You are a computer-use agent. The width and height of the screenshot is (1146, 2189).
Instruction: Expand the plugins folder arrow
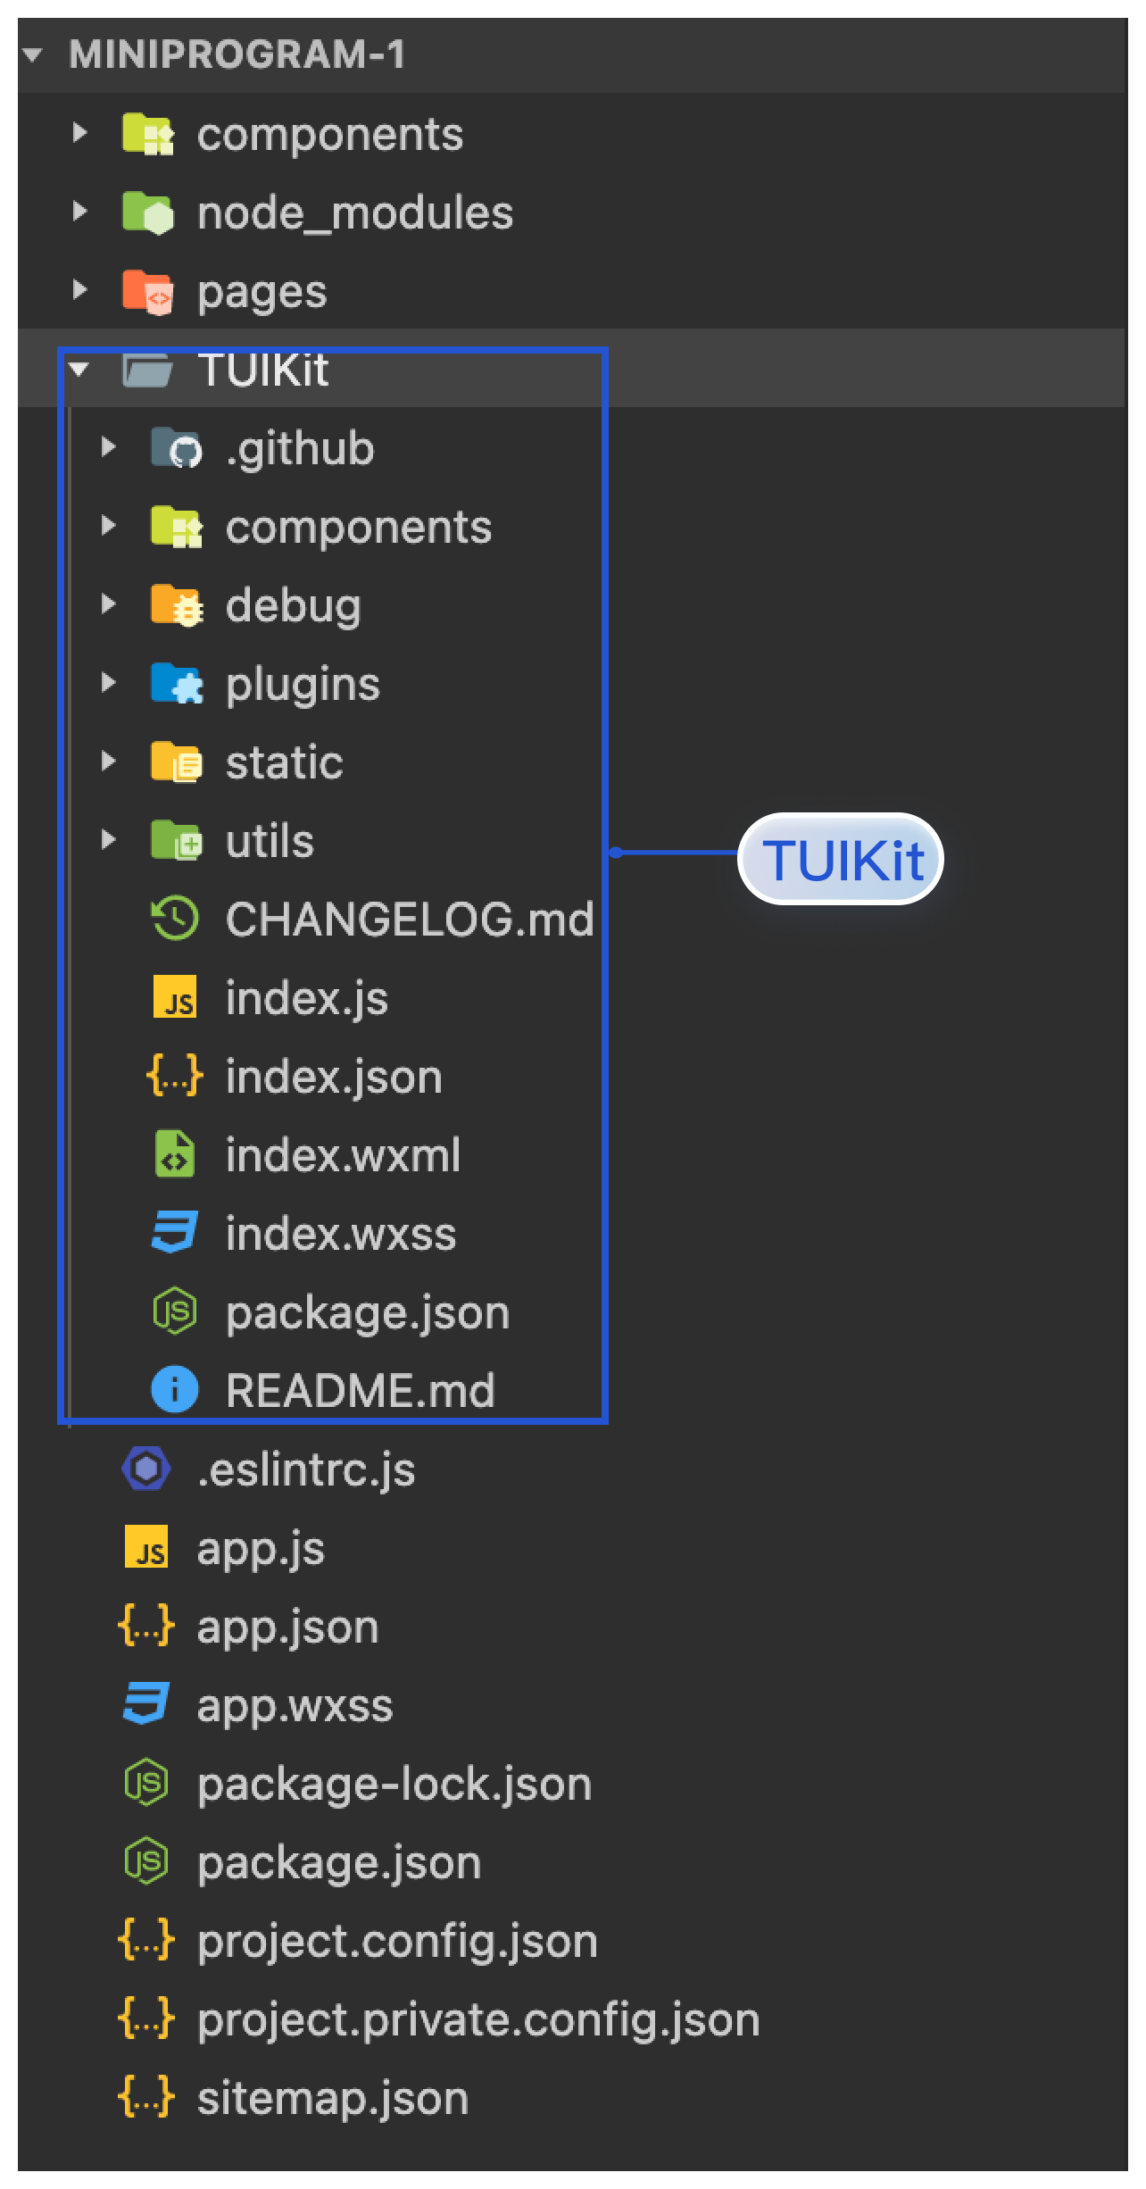pyautogui.click(x=108, y=683)
